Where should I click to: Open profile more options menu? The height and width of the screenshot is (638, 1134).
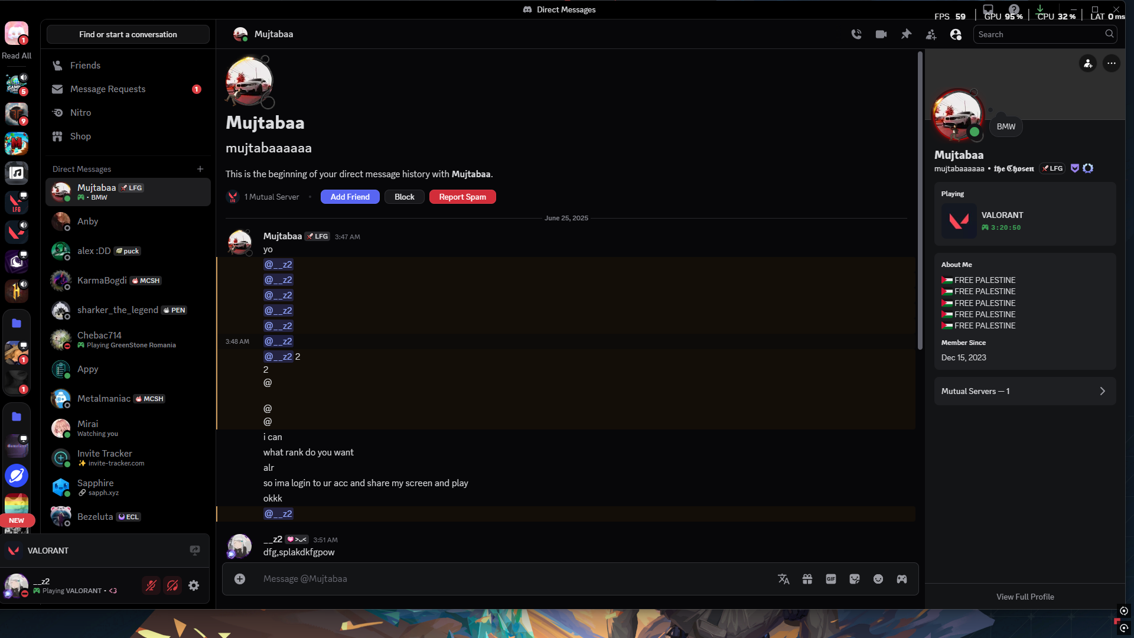(1112, 63)
